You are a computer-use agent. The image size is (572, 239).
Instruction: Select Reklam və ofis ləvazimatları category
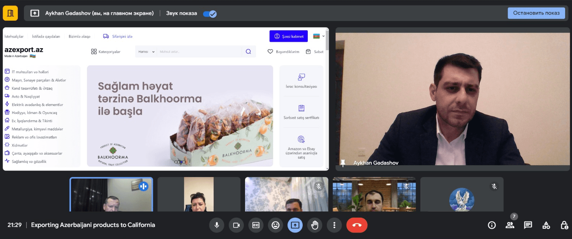(31, 137)
